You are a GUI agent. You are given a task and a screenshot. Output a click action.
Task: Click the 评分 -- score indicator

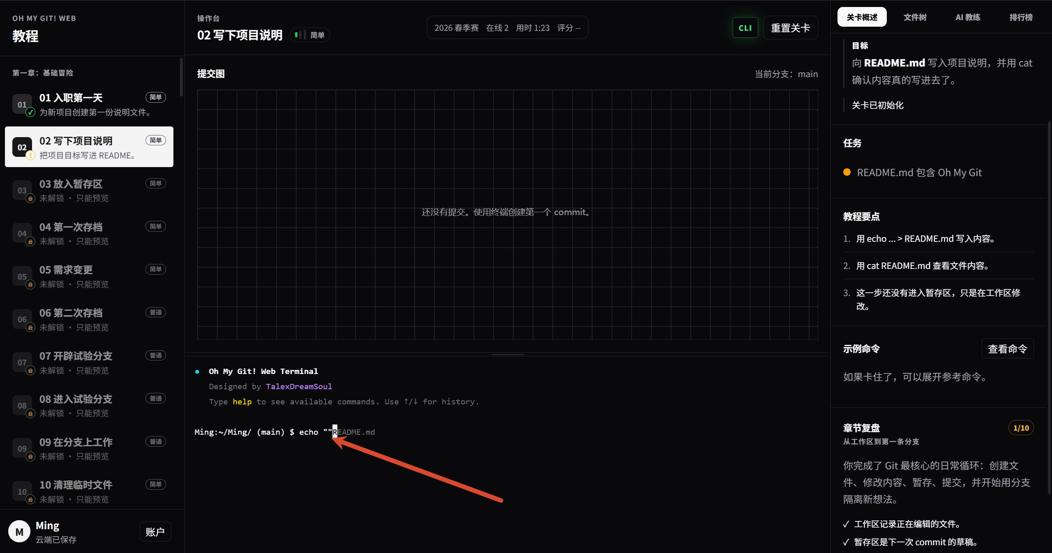pyautogui.click(x=569, y=28)
